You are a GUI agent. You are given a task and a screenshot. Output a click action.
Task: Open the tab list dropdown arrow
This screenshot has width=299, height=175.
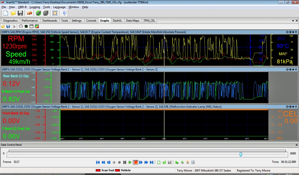click(x=293, y=21)
